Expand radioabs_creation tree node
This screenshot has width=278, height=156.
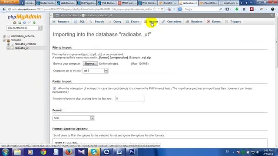pos(8,44)
